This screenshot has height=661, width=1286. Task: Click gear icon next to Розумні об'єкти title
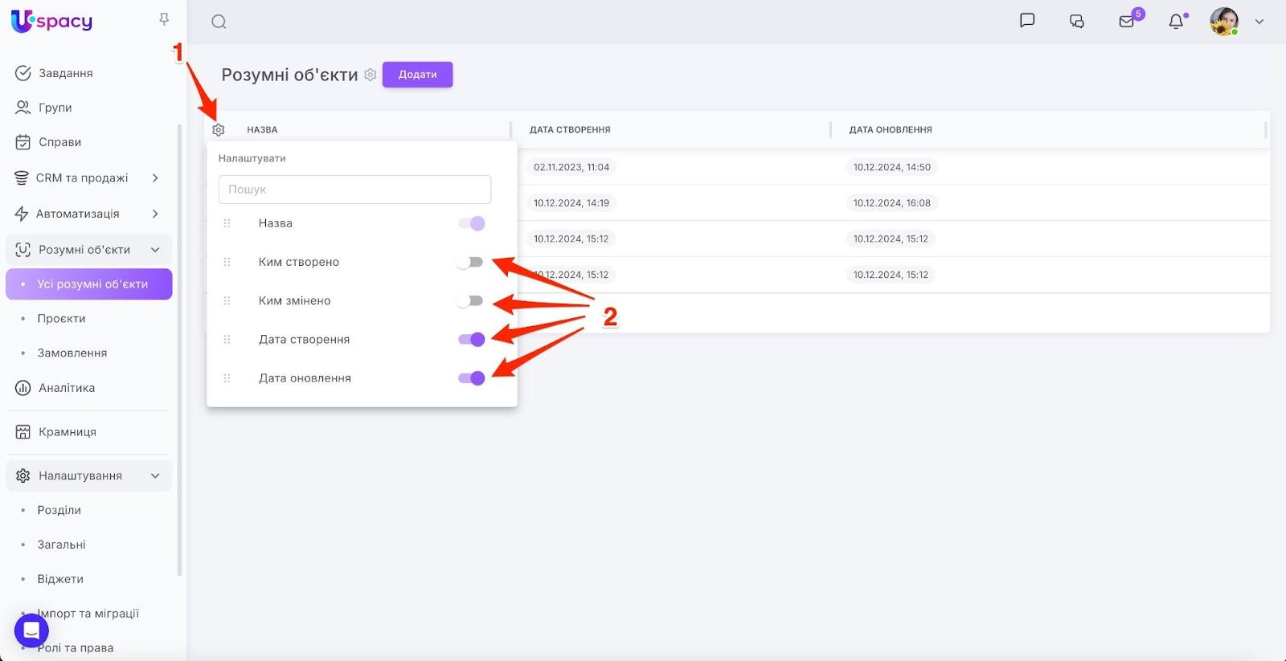pyautogui.click(x=370, y=75)
